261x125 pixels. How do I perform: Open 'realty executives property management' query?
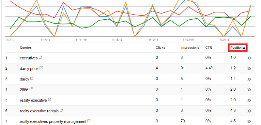(53, 121)
